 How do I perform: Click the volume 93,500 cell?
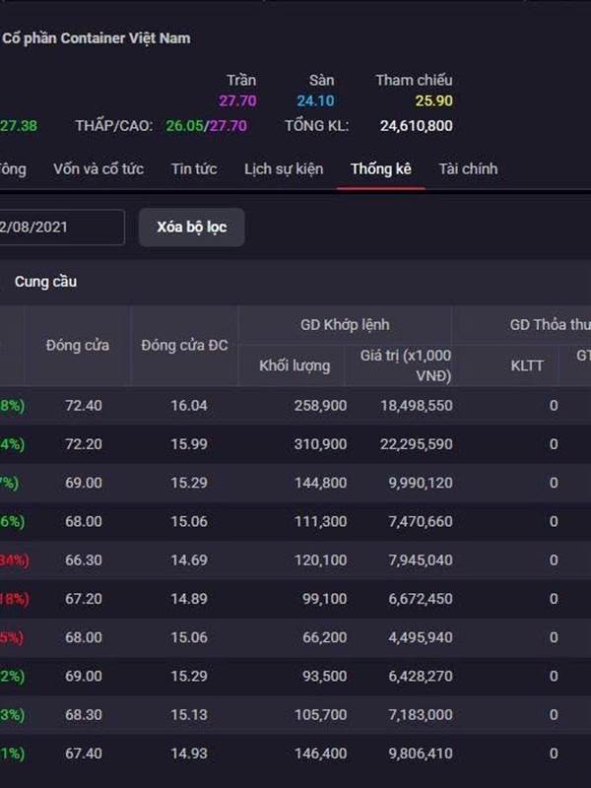coord(324,676)
